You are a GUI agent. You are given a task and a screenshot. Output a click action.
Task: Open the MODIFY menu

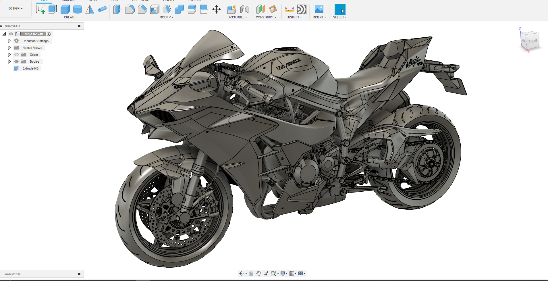[x=167, y=17]
